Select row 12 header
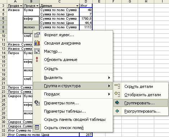Screen dimensions: 169x137 (4, 44)
